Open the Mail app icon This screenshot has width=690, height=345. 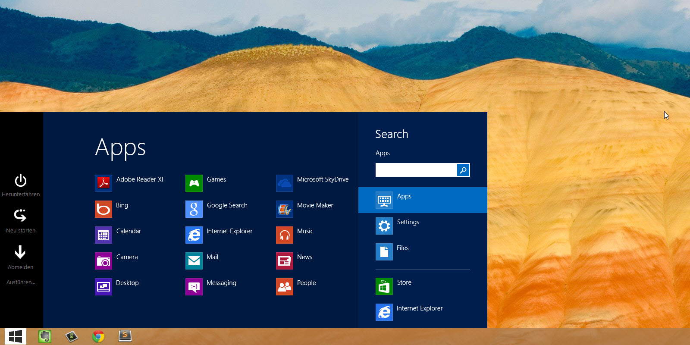(x=194, y=261)
